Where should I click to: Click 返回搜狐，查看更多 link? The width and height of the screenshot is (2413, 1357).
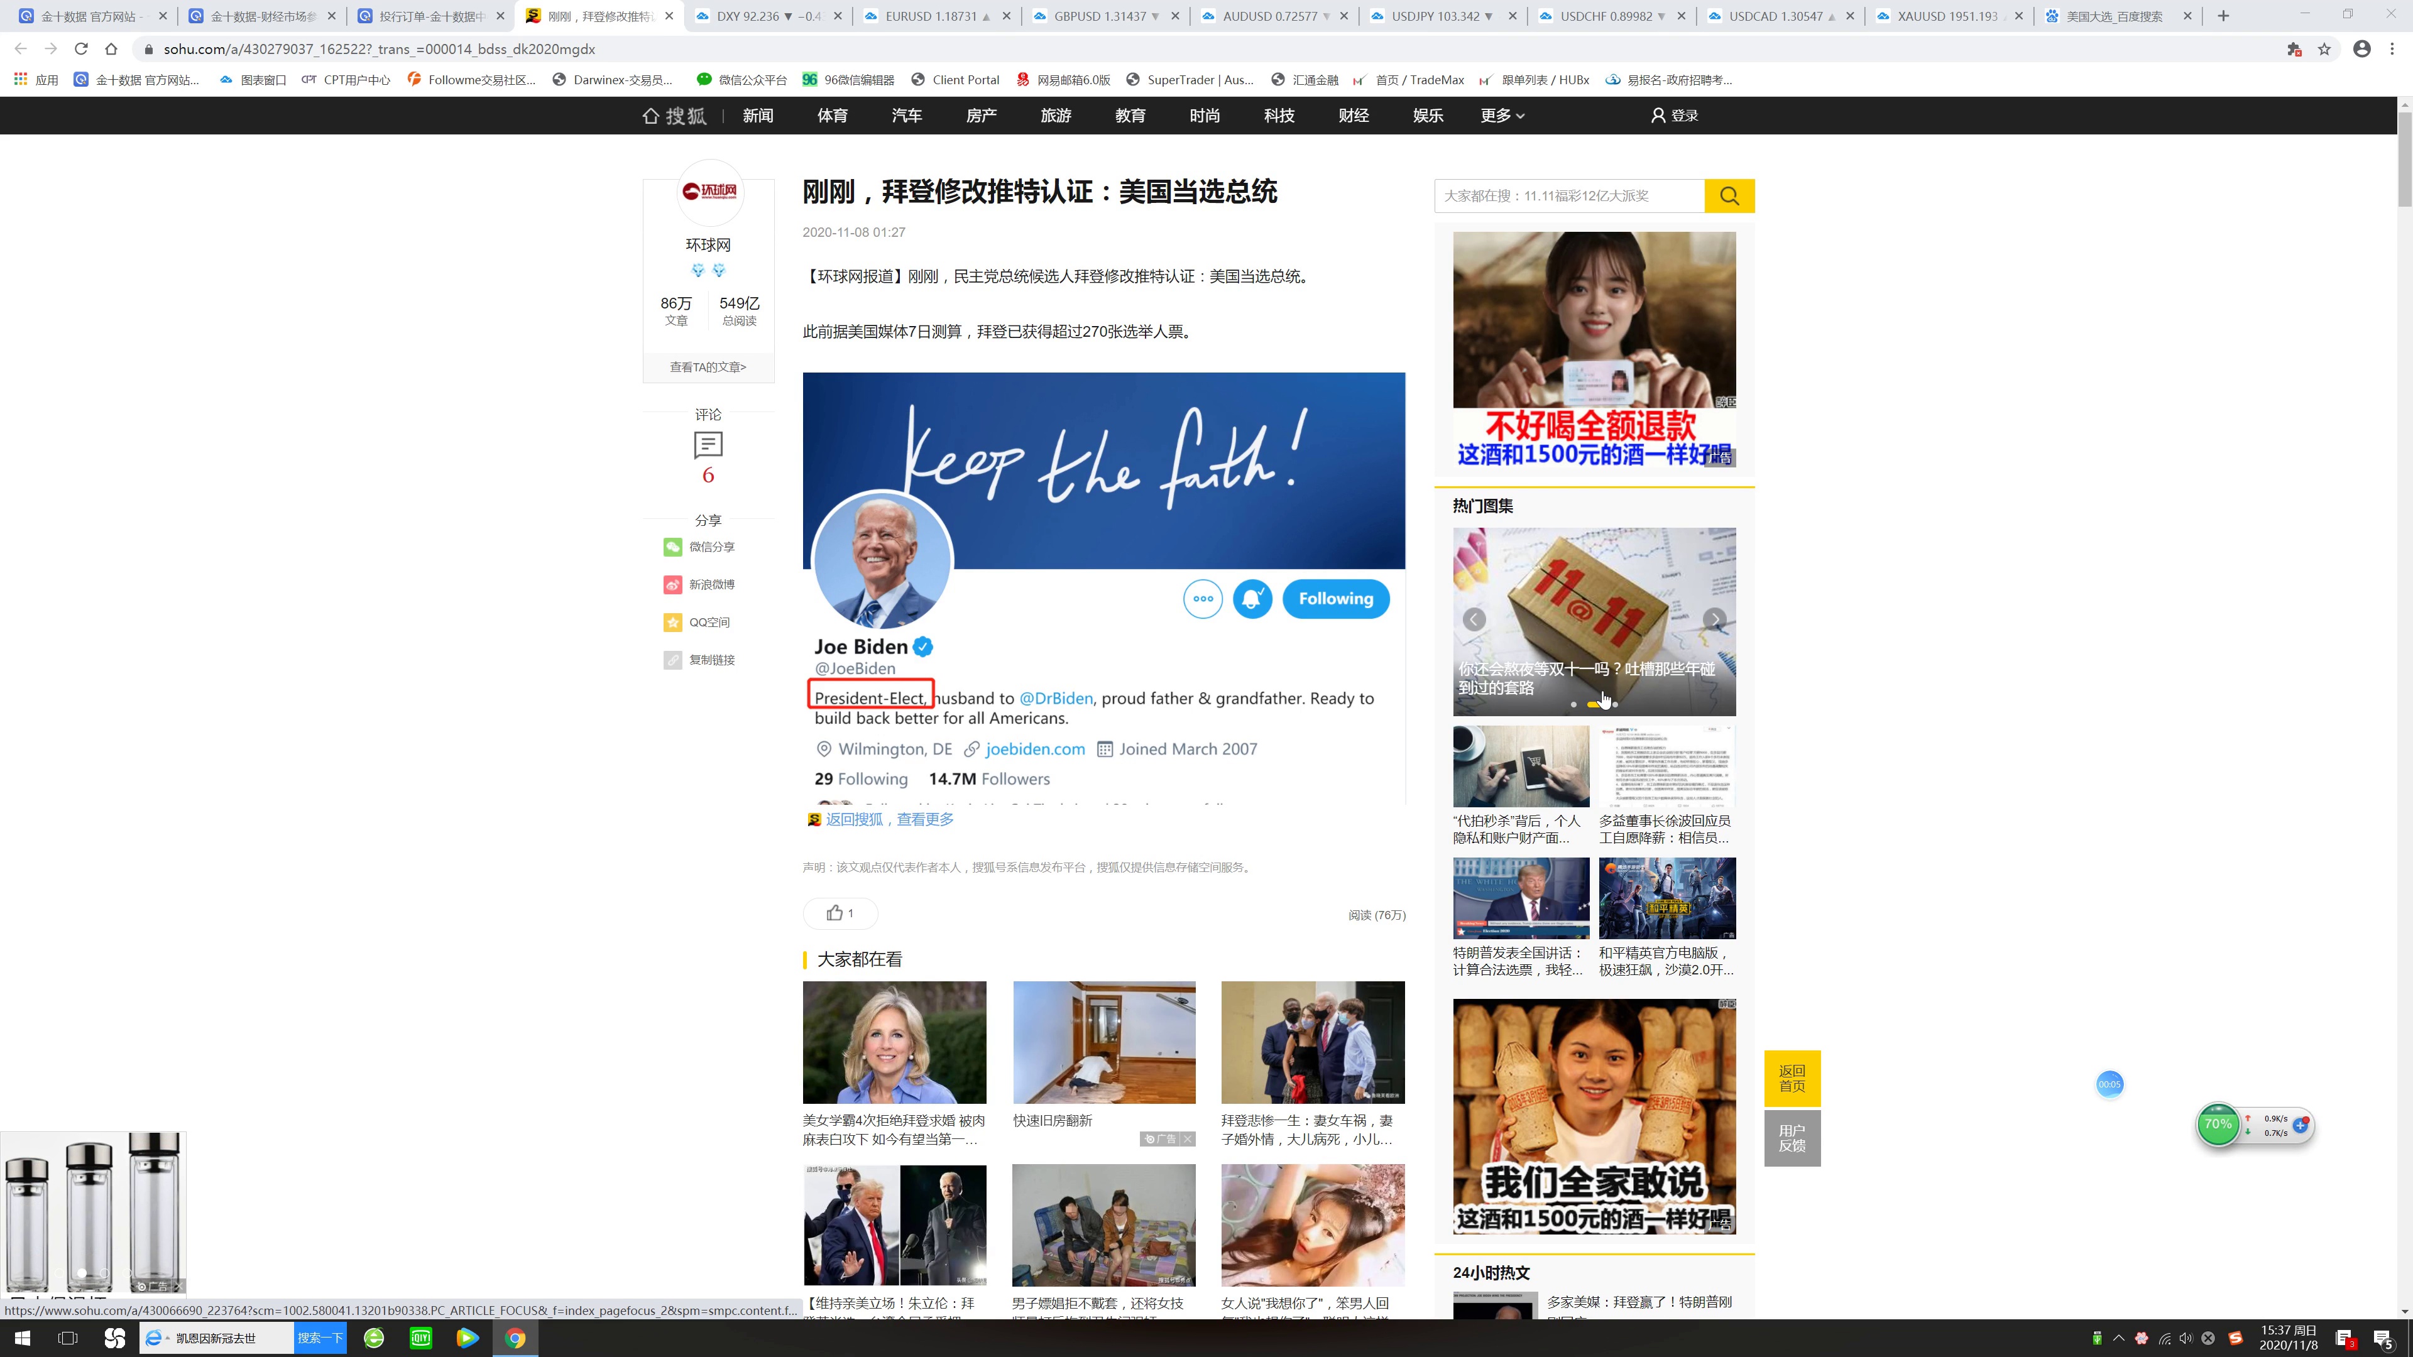tap(889, 819)
